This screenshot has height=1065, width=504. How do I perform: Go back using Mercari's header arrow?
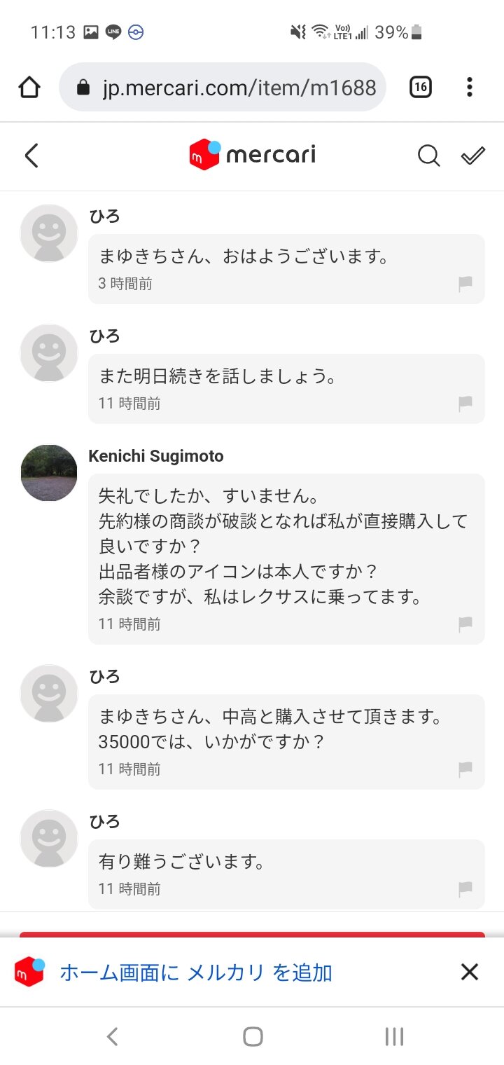31,156
